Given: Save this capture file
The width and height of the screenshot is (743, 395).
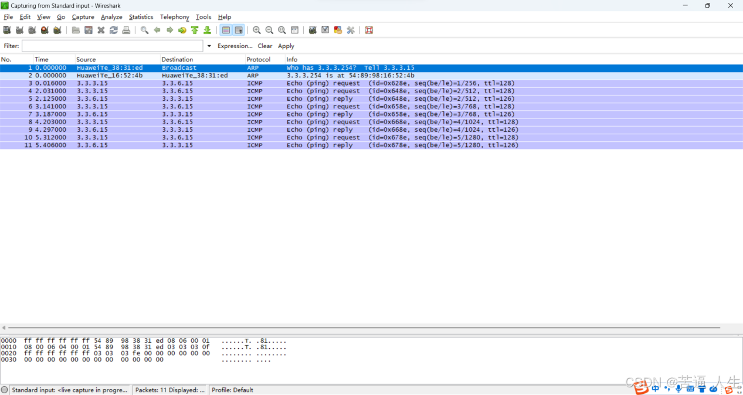Looking at the screenshot, I should coord(89,30).
